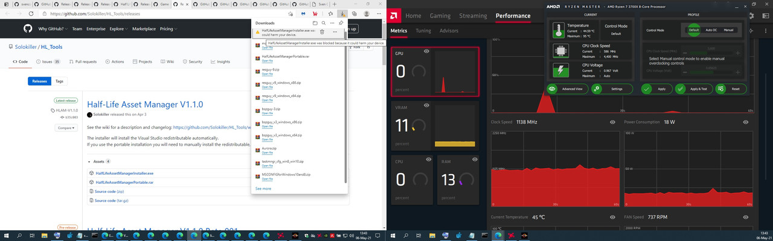Open the Advisors sub-tab
The width and height of the screenshot is (773, 241).
point(449,30)
